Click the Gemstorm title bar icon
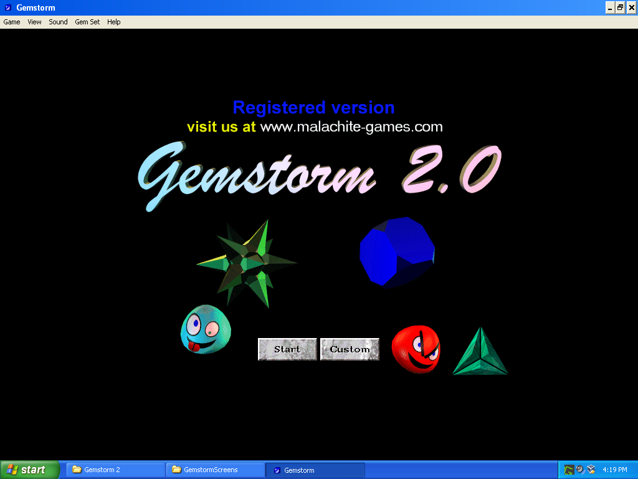Screen dimensions: 638x479 pos(8,7)
